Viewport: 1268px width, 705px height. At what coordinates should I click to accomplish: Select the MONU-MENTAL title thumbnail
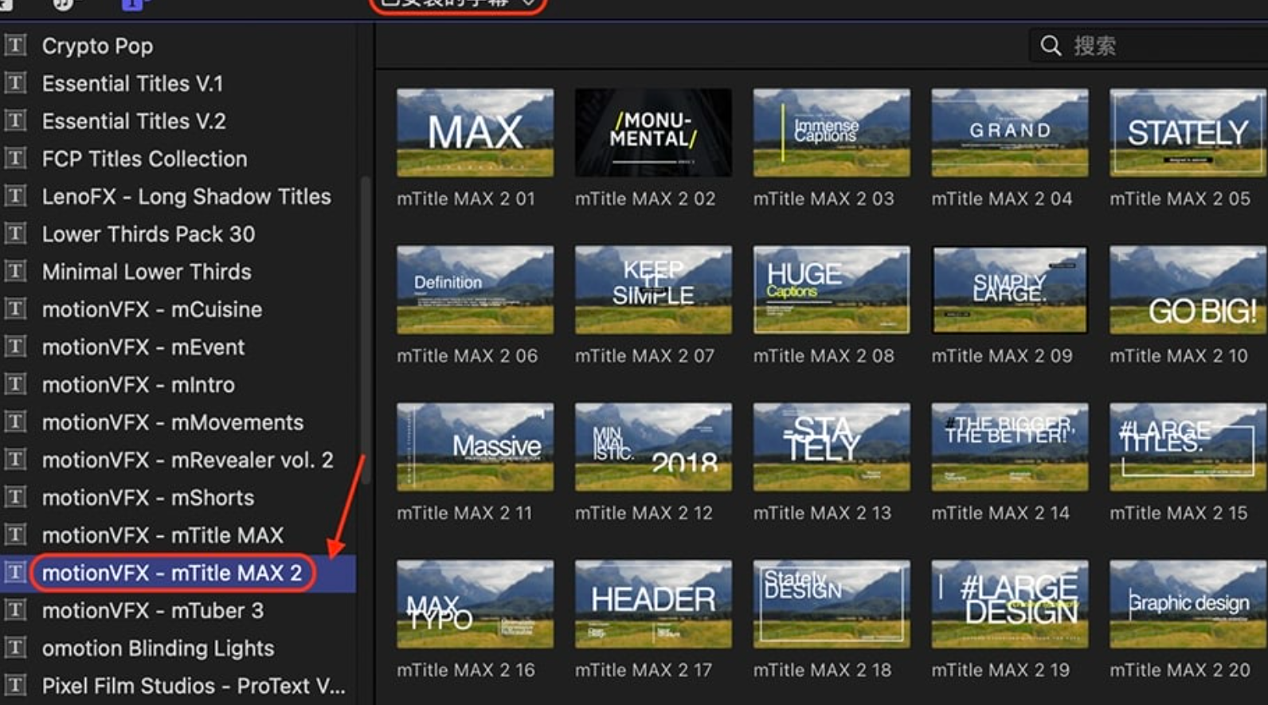[x=653, y=132]
